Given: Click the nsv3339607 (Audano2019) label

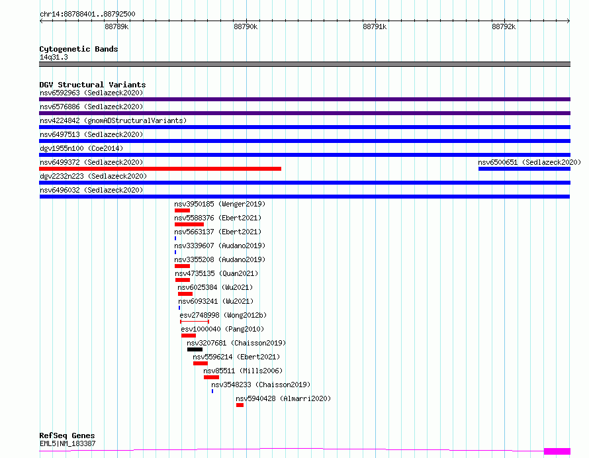Looking at the screenshot, I should click(x=220, y=246).
